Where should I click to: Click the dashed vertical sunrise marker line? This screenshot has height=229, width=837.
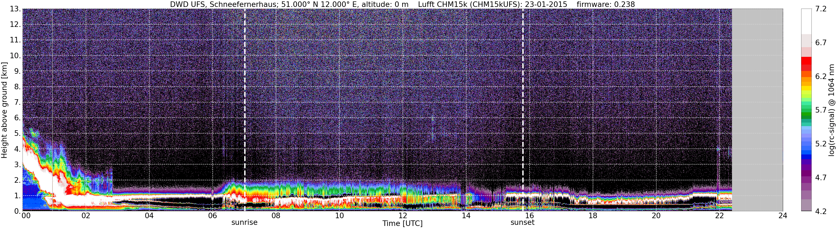[x=245, y=110]
